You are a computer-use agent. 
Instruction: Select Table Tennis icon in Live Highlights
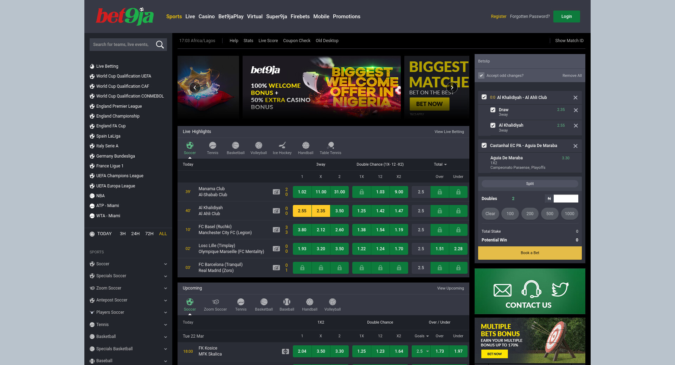[330, 146]
